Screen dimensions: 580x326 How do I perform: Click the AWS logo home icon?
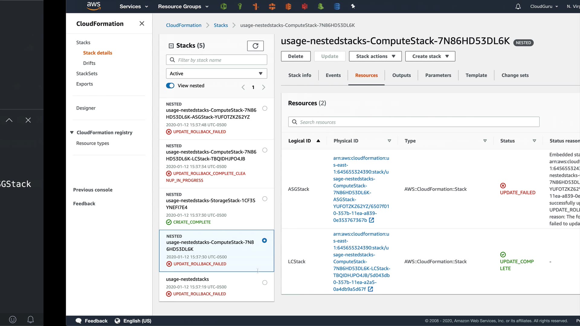[94, 6]
